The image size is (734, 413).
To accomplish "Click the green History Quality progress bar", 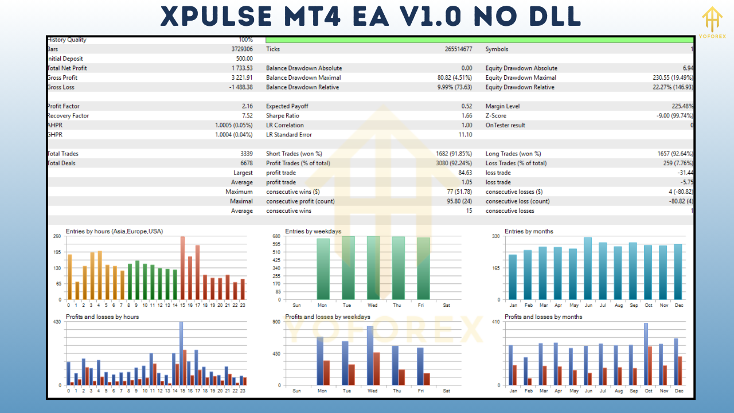I will (479, 40).
